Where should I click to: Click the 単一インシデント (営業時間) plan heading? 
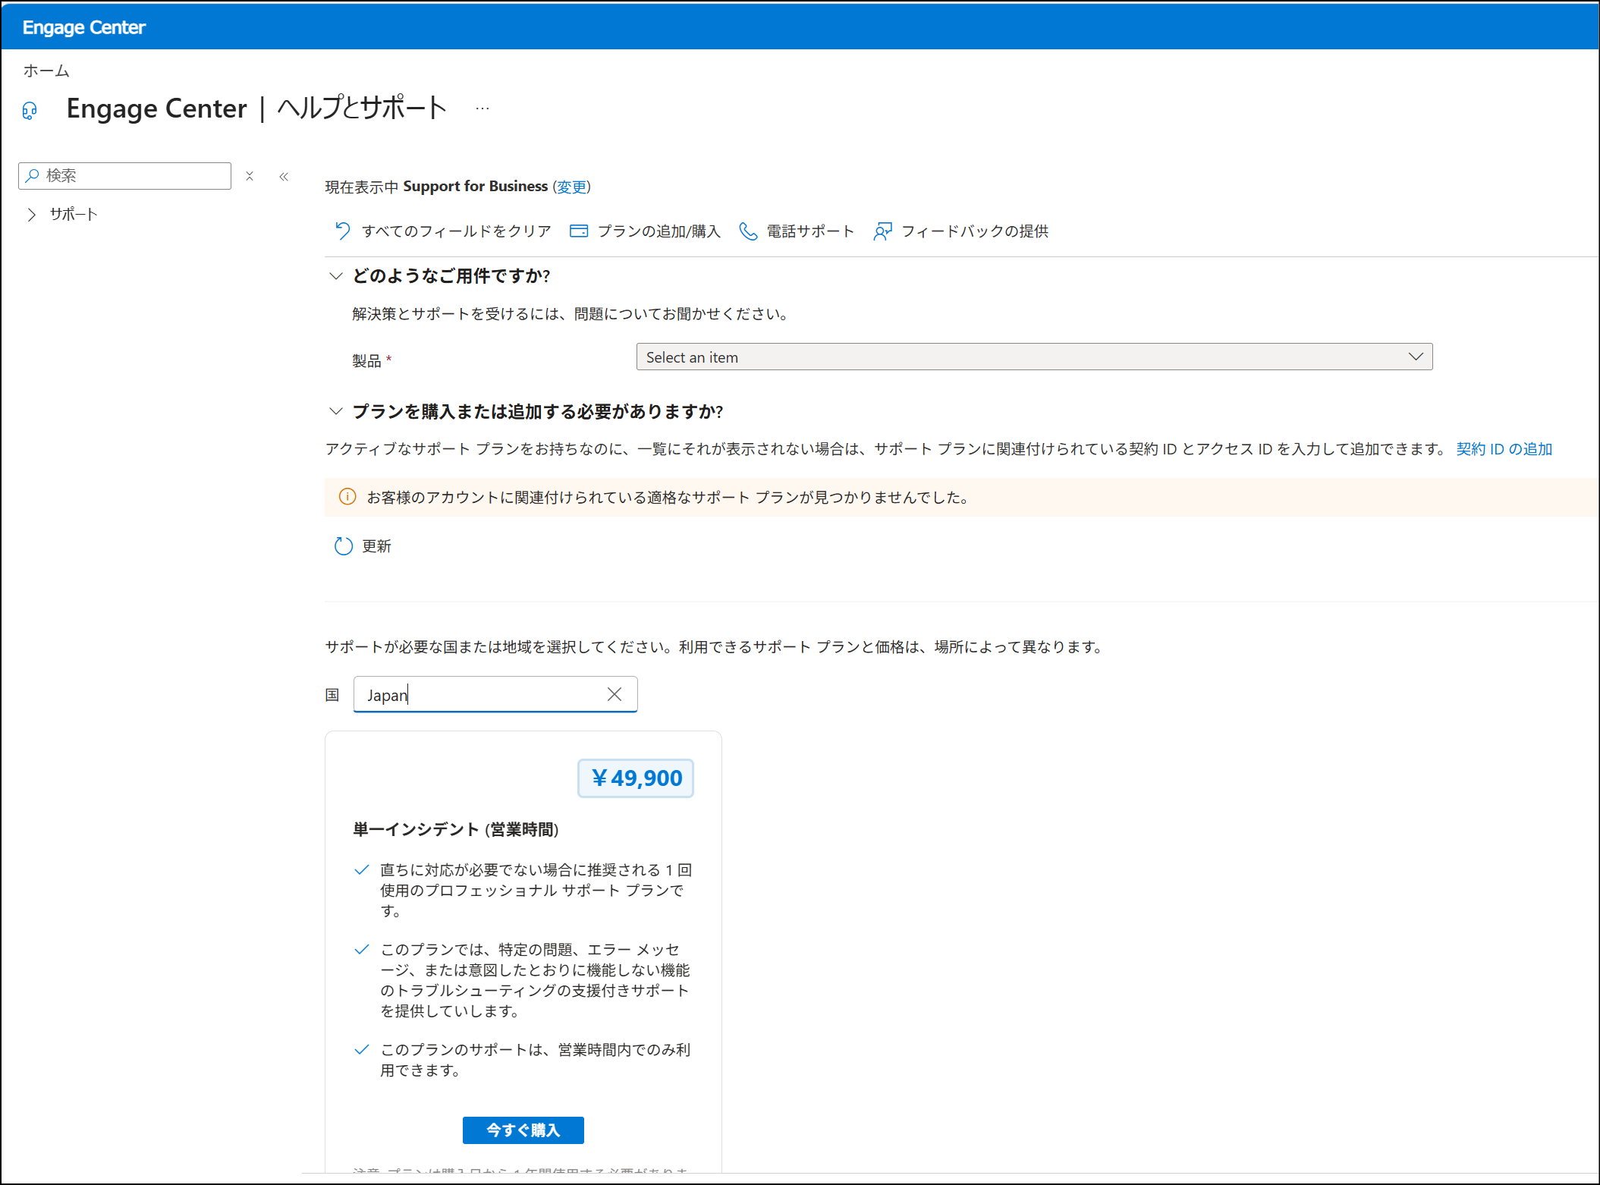click(x=456, y=829)
